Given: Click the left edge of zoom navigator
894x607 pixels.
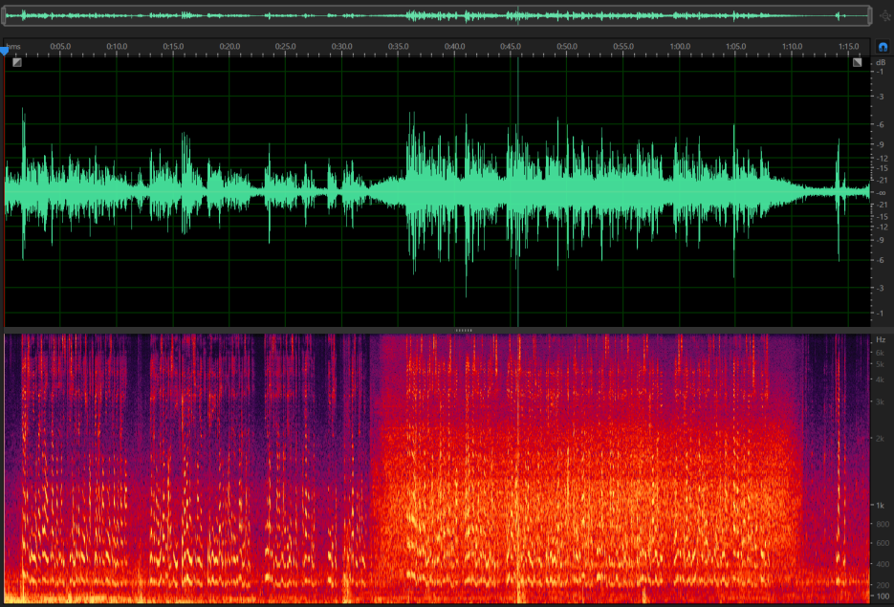Looking at the screenshot, I should pyautogui.click(x=7, y=16).
